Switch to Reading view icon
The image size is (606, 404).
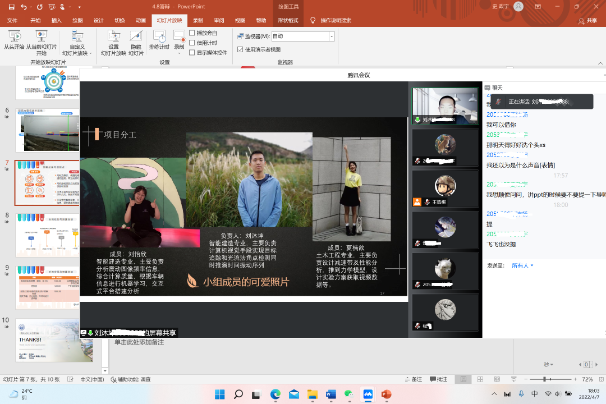(x=497, y=379)
